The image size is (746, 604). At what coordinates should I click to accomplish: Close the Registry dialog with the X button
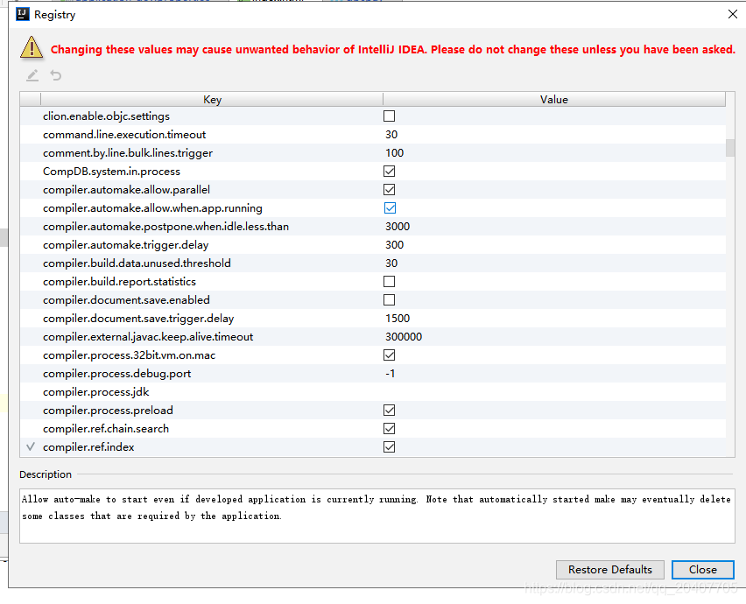coord(733,14)
